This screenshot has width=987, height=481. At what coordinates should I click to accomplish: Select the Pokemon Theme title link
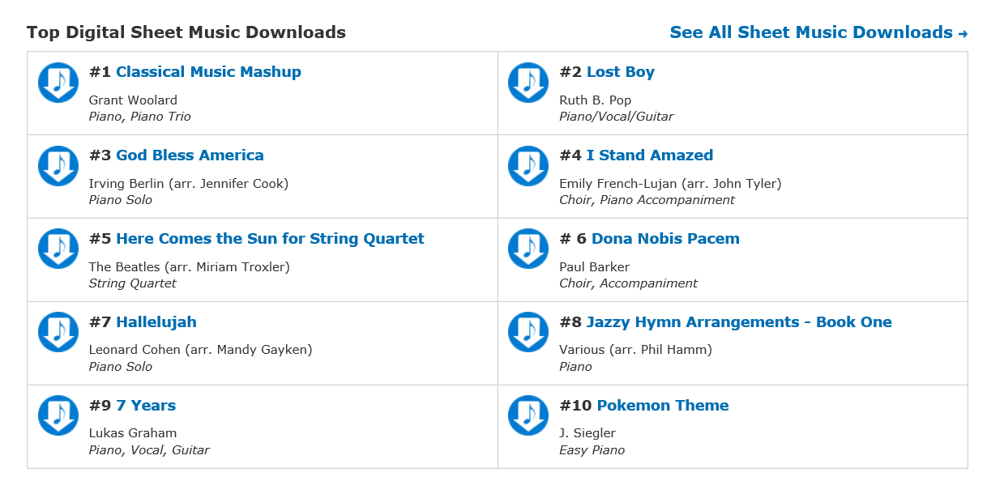point(662,406)
